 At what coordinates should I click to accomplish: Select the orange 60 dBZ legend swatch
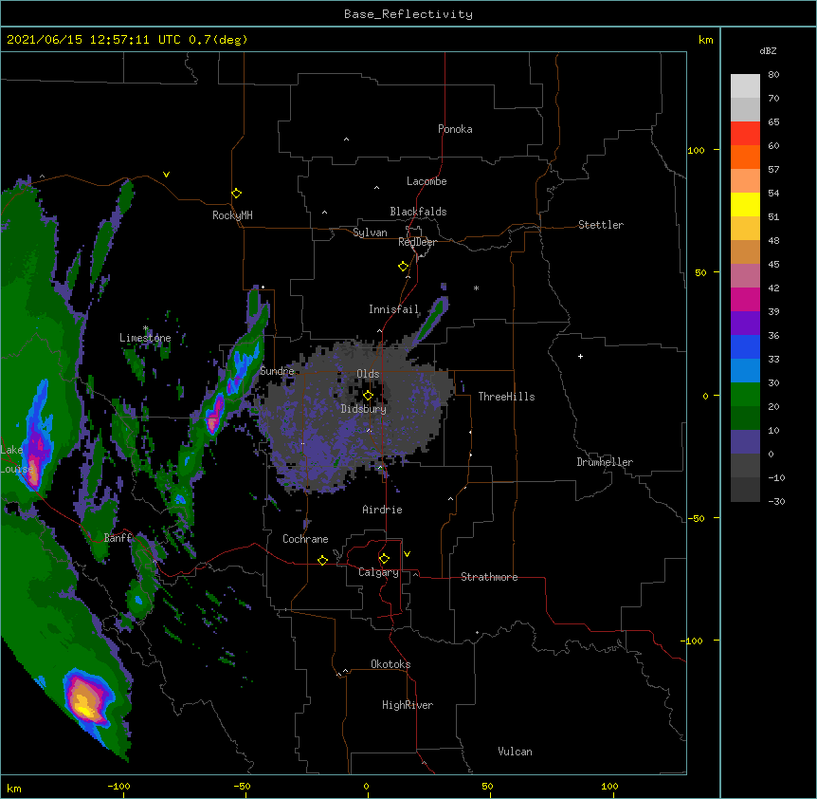pos(745,157)
